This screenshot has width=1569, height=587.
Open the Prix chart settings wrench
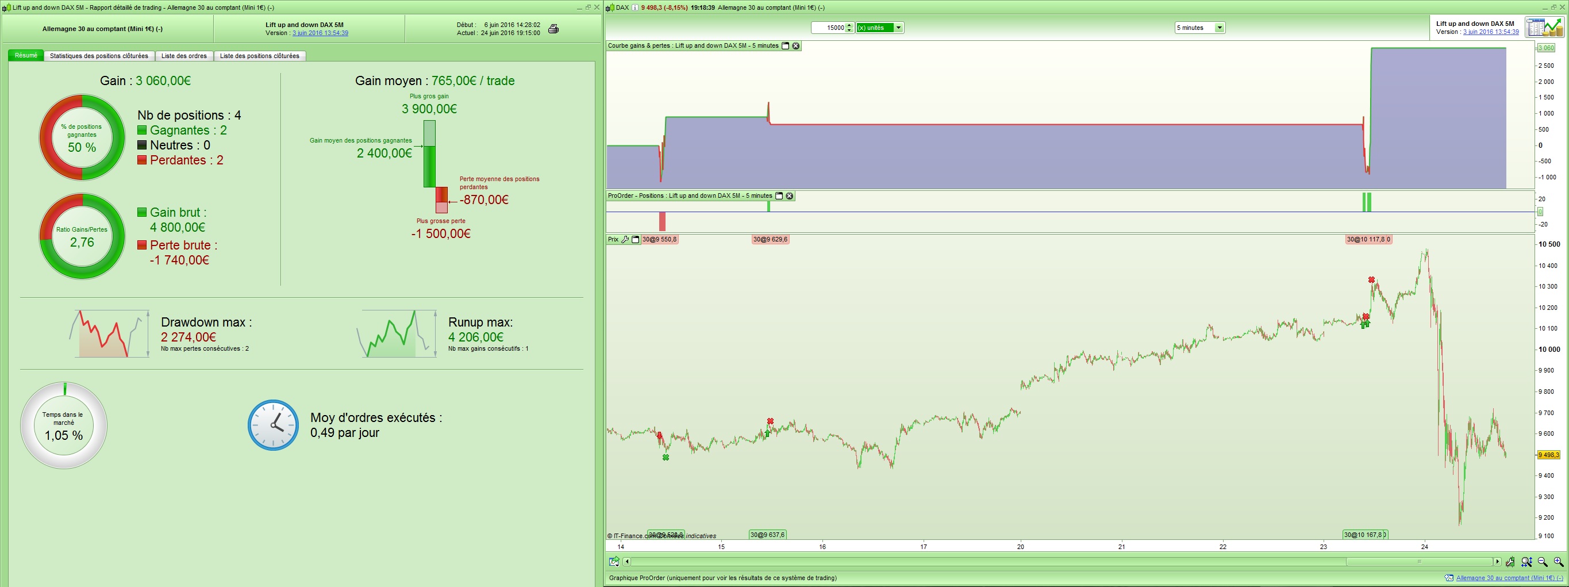click(625, 240)
